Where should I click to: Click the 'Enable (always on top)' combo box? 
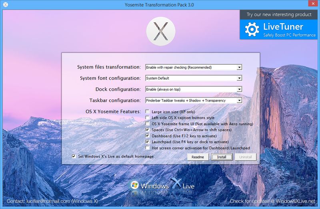[194, 89]
